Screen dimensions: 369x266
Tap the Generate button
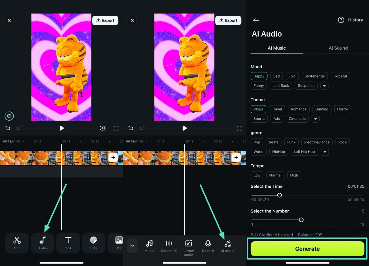pos(307,249)
